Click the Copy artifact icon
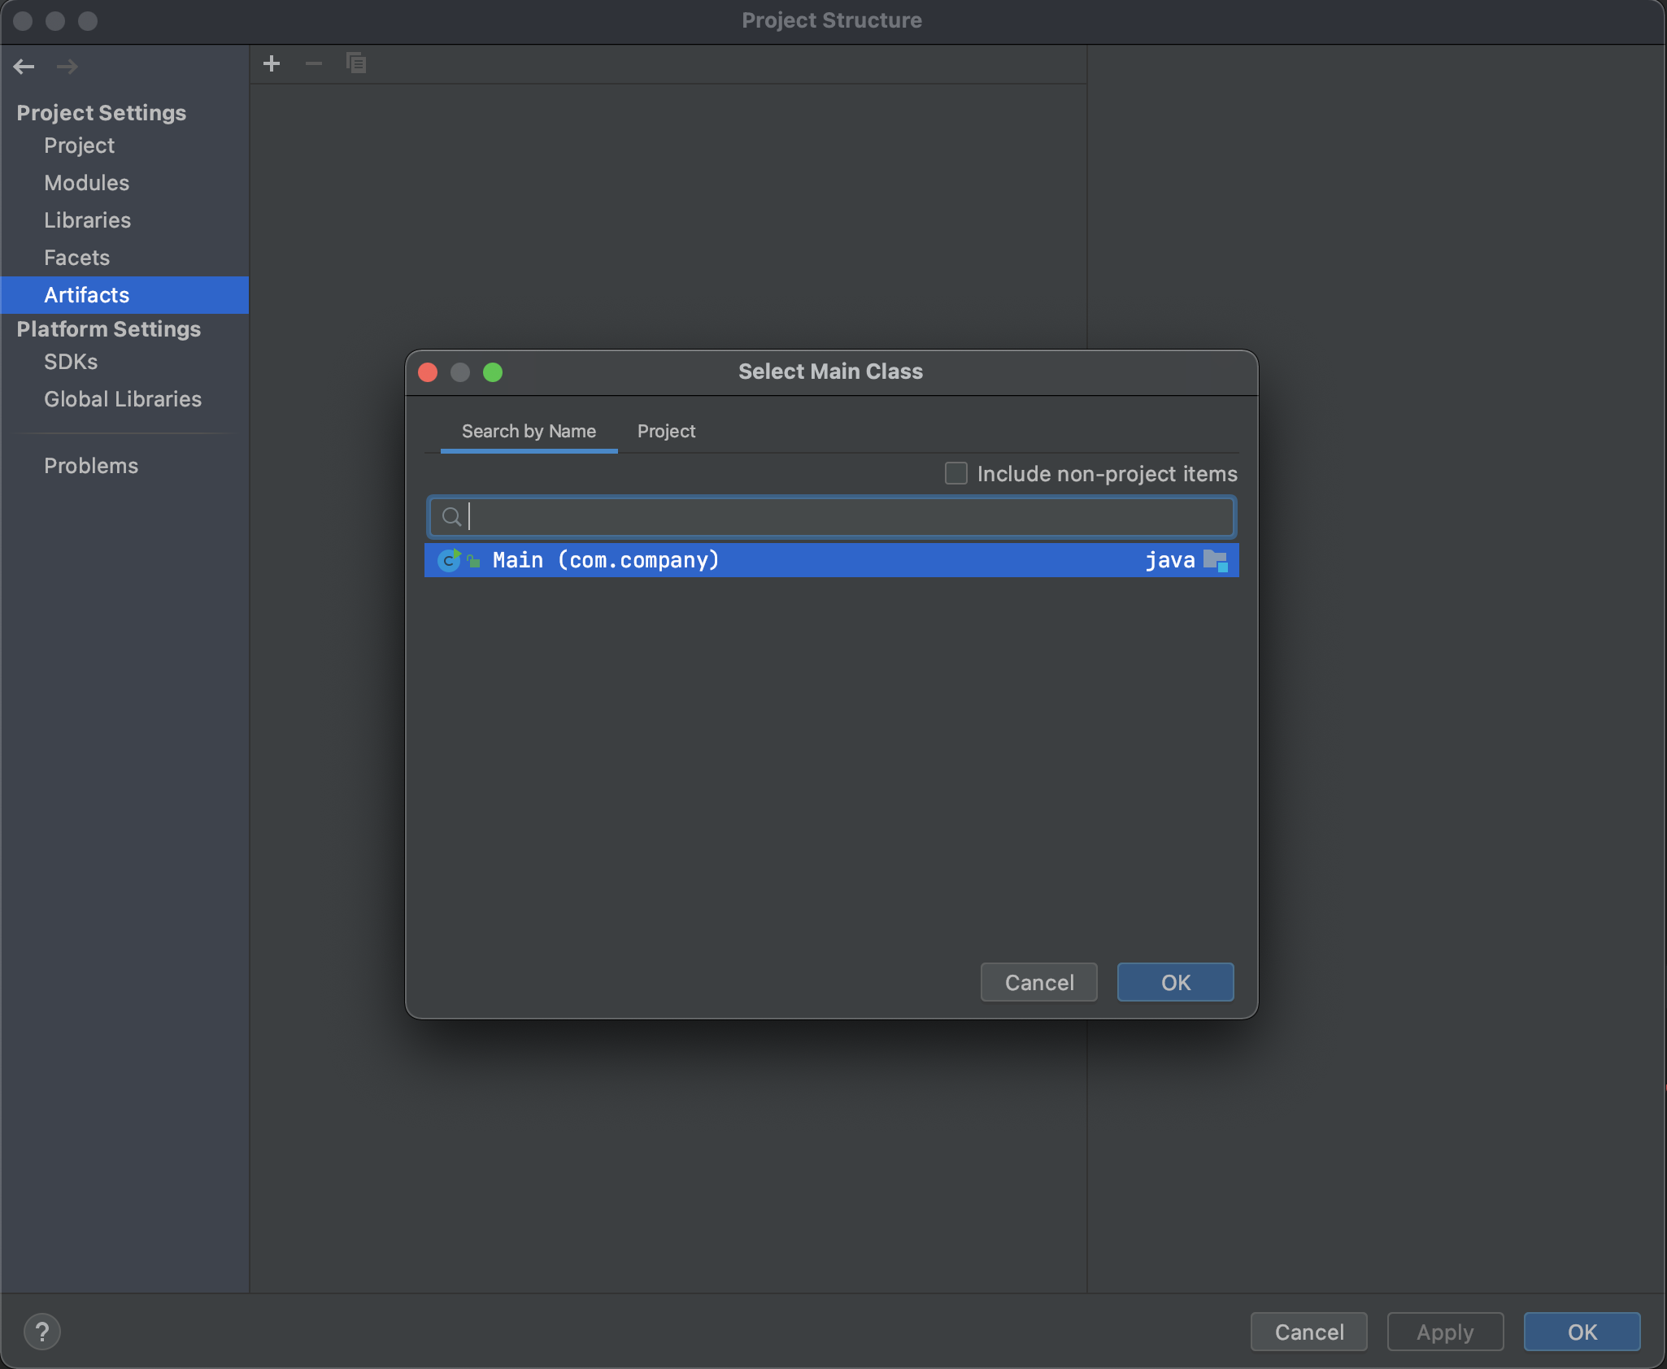Image resolution: width=1667 pixels, height=1369 pixels. pyautogui.click(x=356, y=63)
